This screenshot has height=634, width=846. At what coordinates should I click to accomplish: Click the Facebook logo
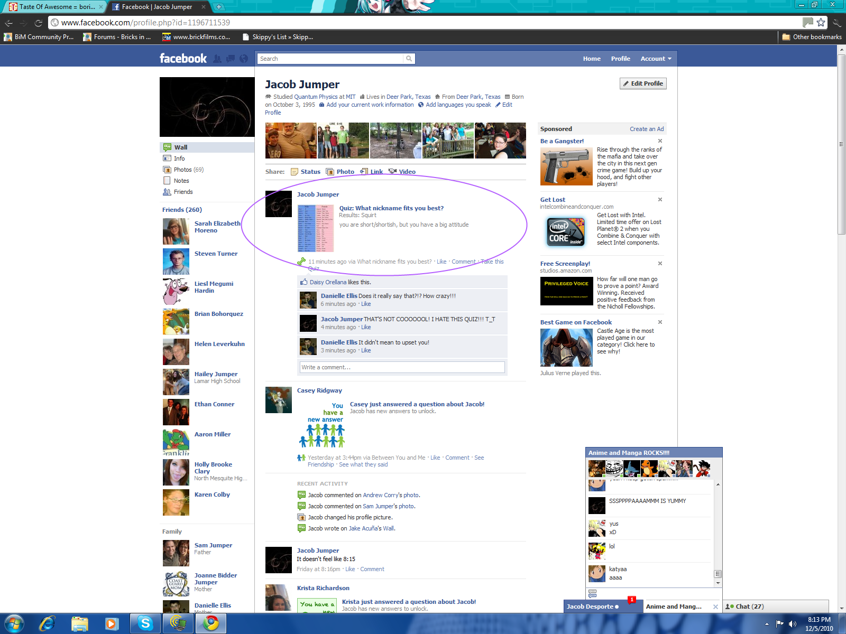click(x=183, y=59)
